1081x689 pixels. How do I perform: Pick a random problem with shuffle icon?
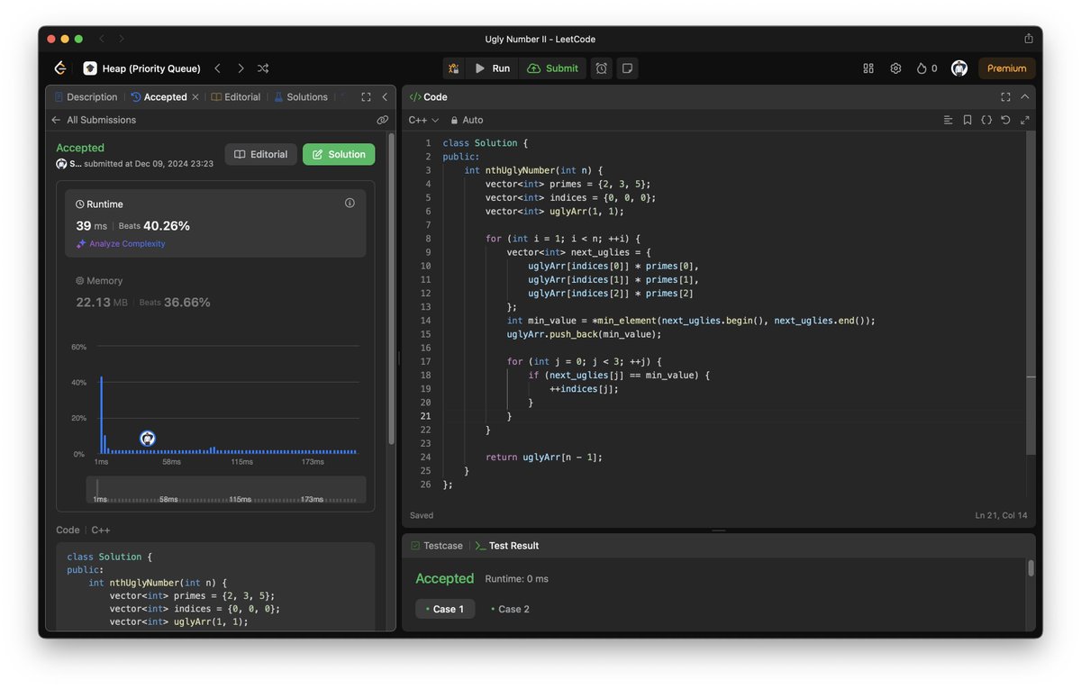[x=263, y=68]
